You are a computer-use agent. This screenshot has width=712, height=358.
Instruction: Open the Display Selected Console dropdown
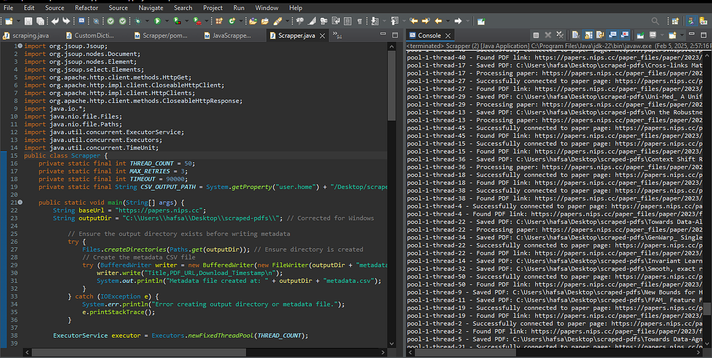coord(662,34)
